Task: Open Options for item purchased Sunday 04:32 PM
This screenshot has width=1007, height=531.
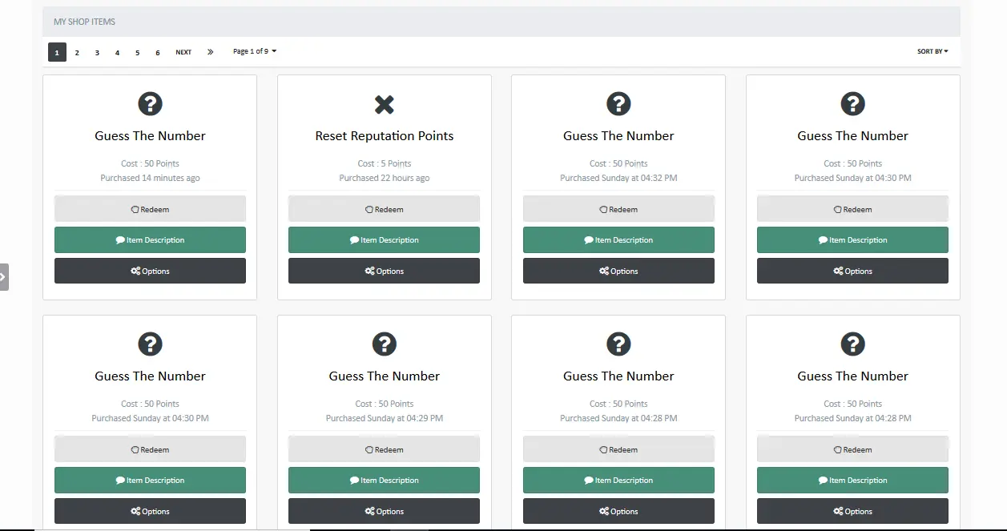Action: pyautogui.click(x=618, y=271)
